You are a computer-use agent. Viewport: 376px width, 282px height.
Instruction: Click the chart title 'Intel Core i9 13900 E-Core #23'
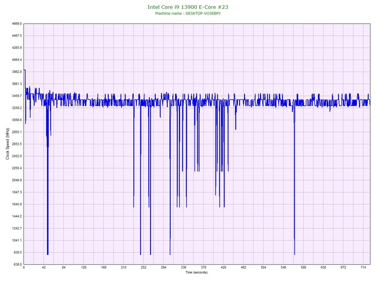(188, 7)
